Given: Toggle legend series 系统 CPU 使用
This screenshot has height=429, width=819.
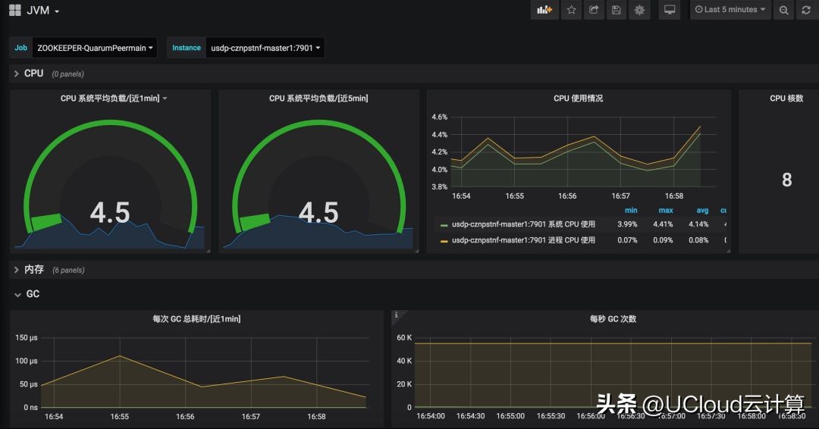Looking at the screenshot, I should pos(523,224).
